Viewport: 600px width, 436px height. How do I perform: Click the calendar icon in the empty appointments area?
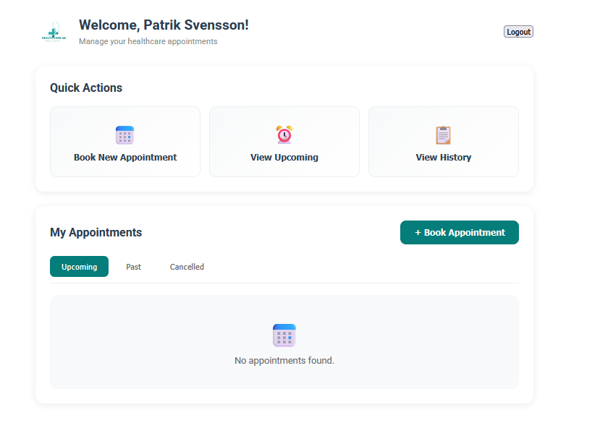pyautogui.click(x=284, y=335)
